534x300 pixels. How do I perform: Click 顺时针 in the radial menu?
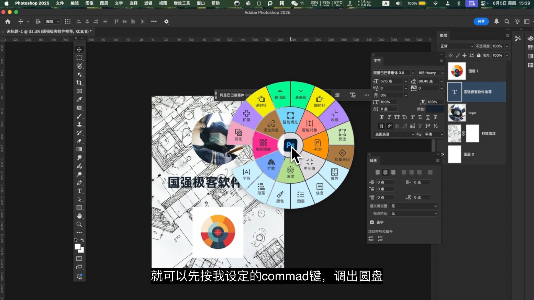(320, 102)
